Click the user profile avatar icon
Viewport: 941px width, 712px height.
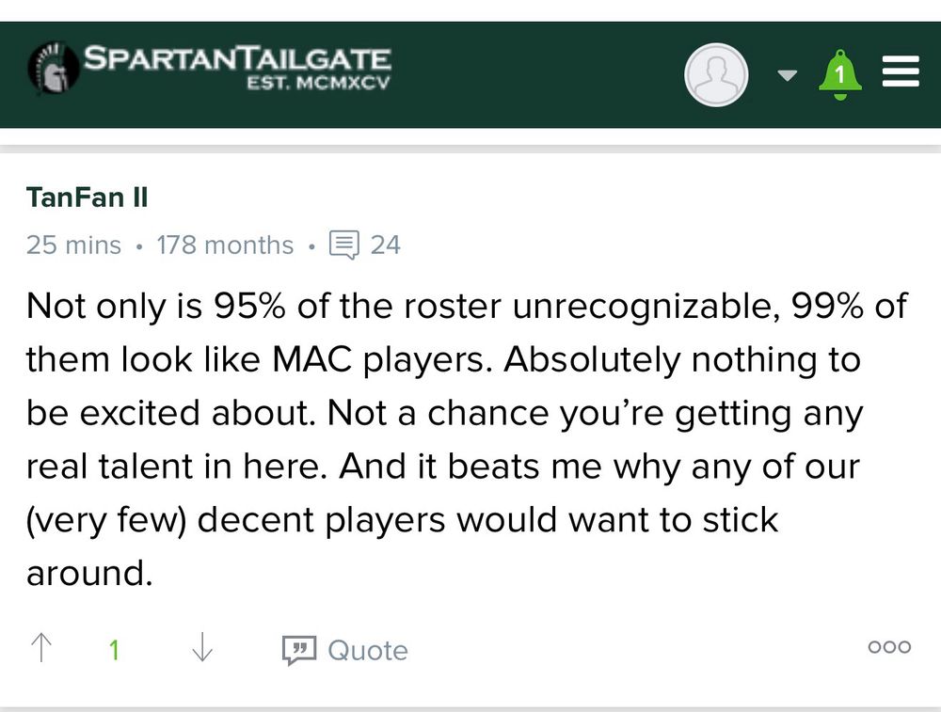click(x=716, y=74)
